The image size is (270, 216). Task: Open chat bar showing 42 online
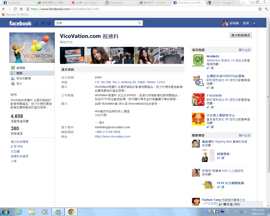coord(240,205)
